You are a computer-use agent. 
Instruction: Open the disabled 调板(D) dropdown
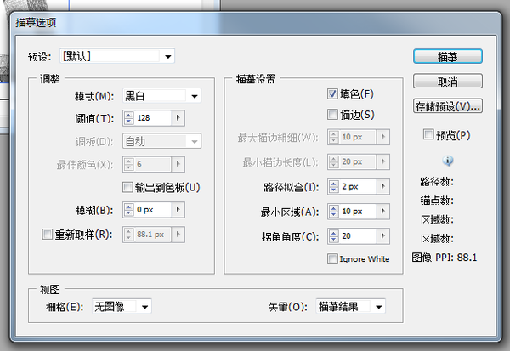tap(161, 141)
